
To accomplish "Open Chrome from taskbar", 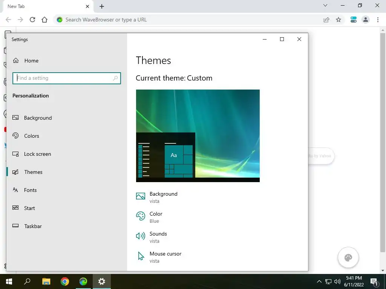I will click(x=65, y=281).
